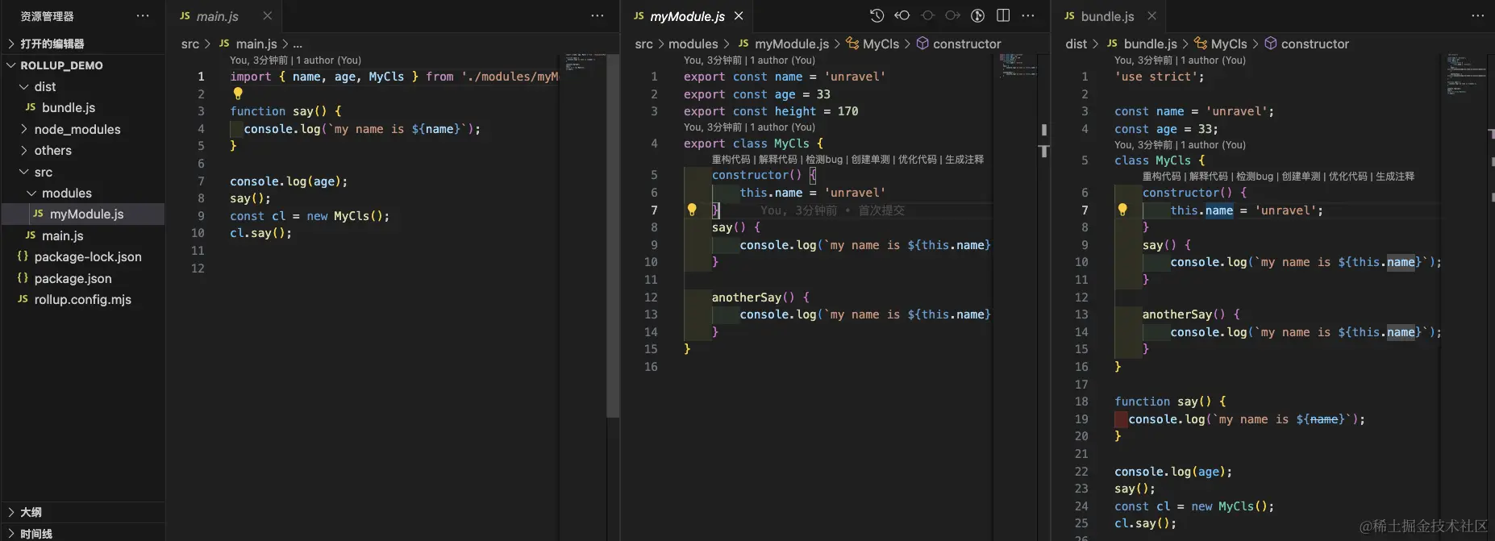Click the lightbulb on line 2 of main.js
This screenshot has width=1495, height=541.
tap(238, 94)
